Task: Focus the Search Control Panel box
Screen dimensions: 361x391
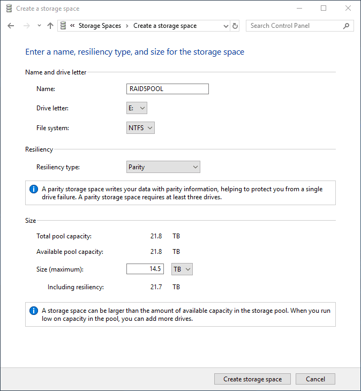Action: 295,26
